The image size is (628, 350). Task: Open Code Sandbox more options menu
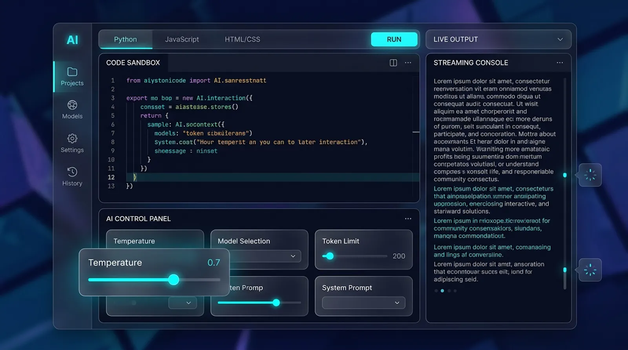pyautogui.click(x=408, y=63)
